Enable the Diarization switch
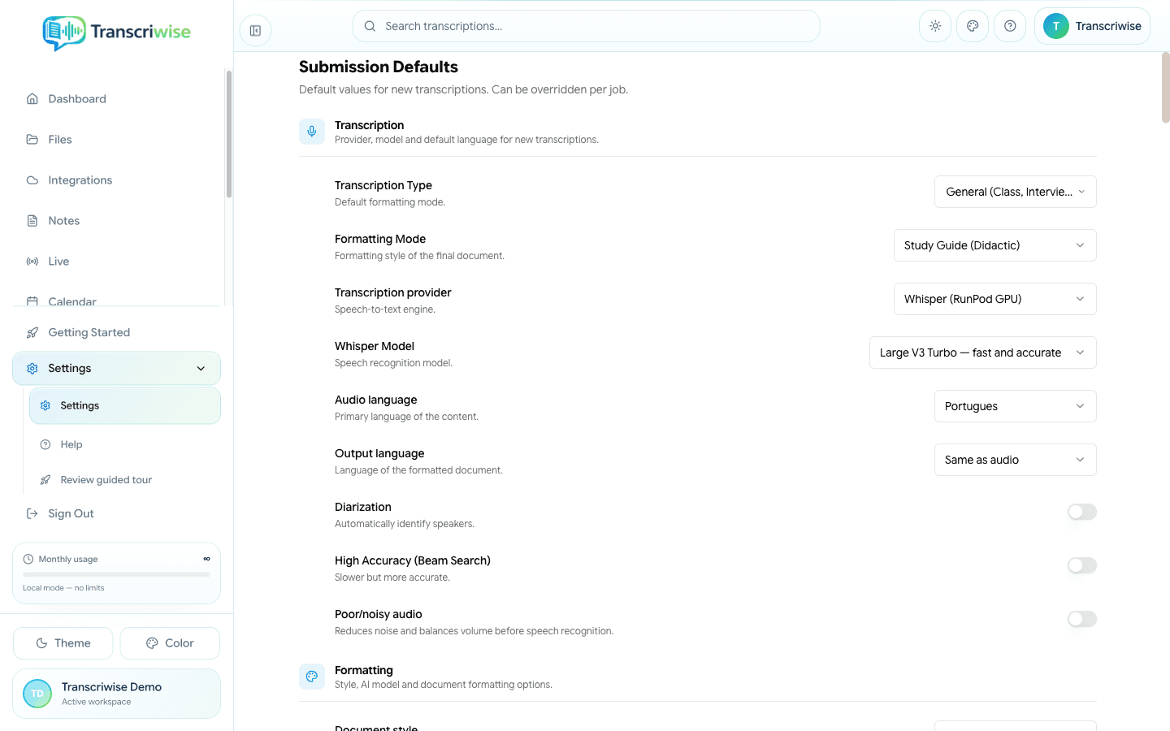The image size is (1170, 731). [1082, 512]
